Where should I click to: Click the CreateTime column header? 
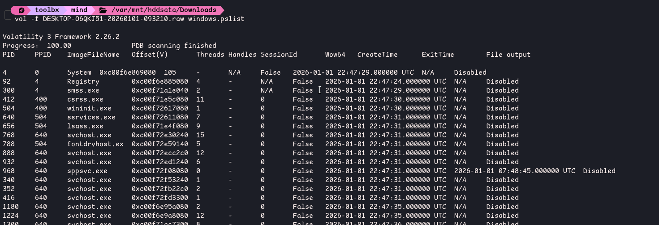tap(377, 55)
